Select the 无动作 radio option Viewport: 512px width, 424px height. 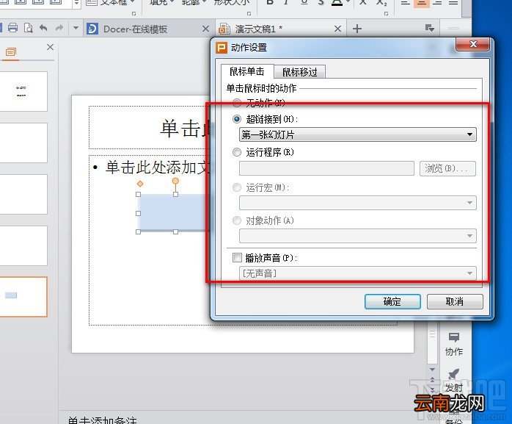point(237,103)
